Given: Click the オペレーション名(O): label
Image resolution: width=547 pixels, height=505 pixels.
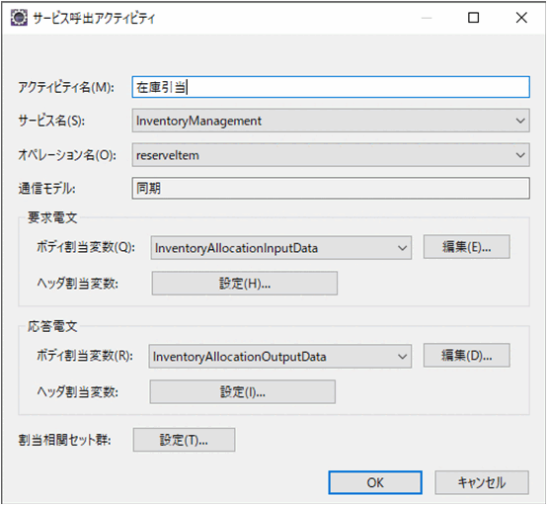Looking at the screenshot, I should tap(67, 155).
